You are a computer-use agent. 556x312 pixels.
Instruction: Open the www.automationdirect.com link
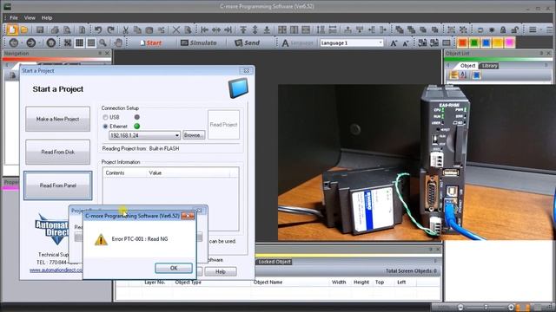[x=56, y=270]
